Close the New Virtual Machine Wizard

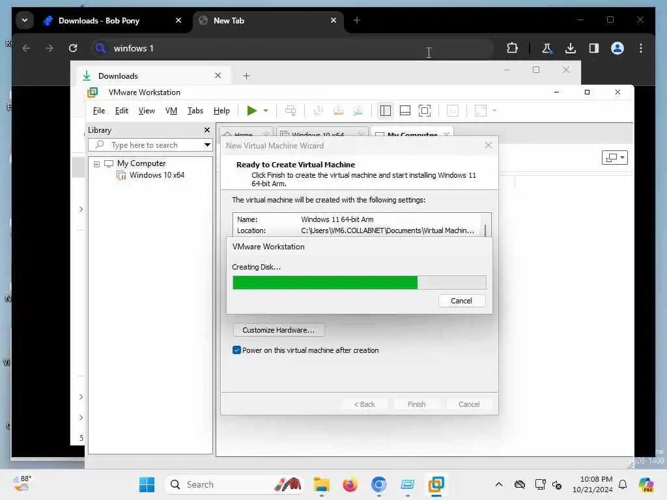point(489,145)
